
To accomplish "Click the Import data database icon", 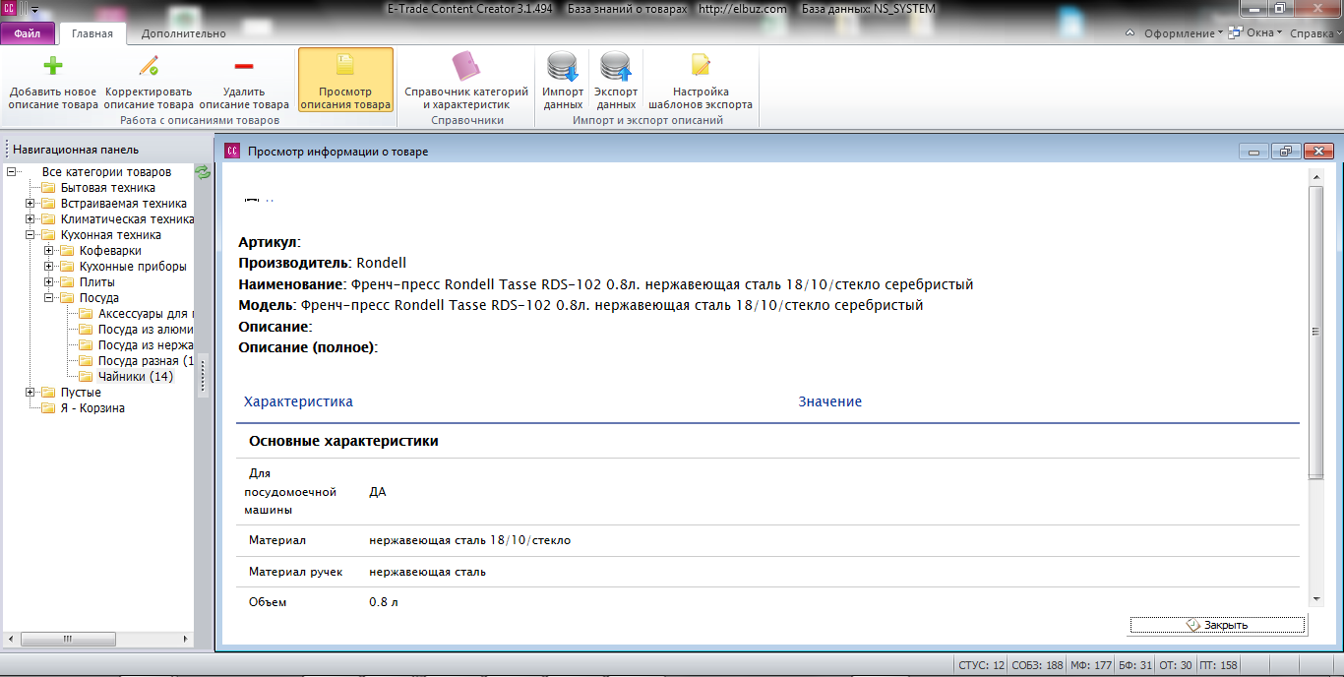I will [563, 67].
